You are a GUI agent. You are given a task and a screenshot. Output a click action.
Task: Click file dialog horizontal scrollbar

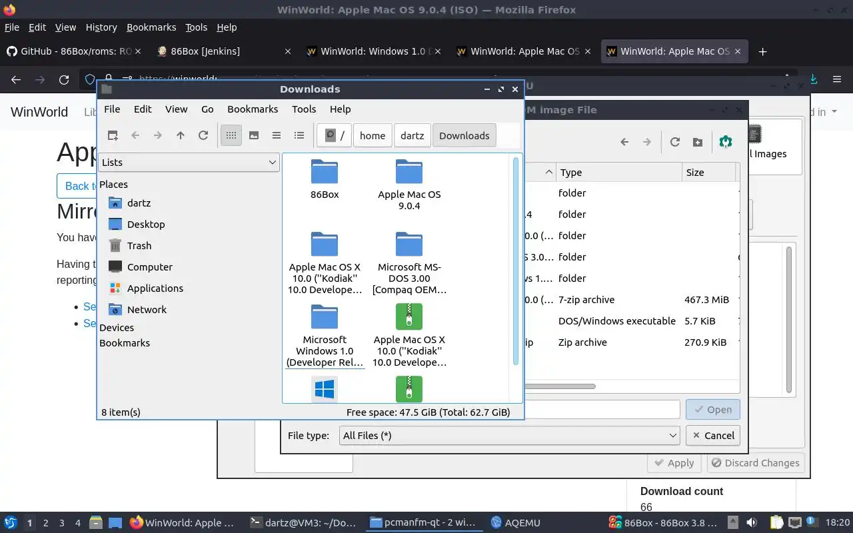point(560,386)
